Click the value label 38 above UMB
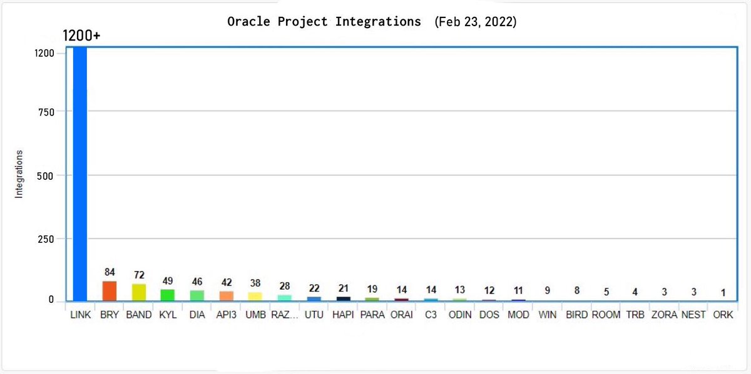The width and height of the screenshot is (751, 374). coord(255,283)
